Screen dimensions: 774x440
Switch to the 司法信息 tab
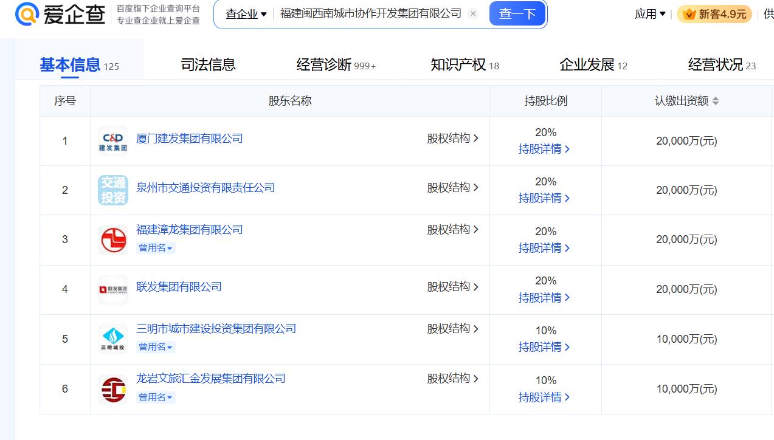[208, 65]
